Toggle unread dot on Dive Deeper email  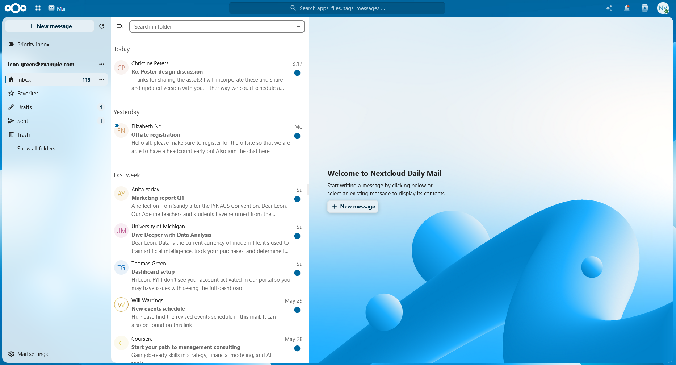point(297,236)
